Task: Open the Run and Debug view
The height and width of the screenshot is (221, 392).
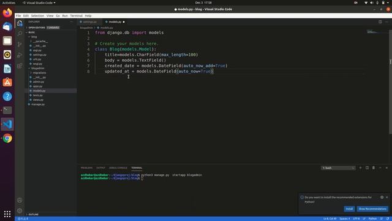Action: [20, 55]
